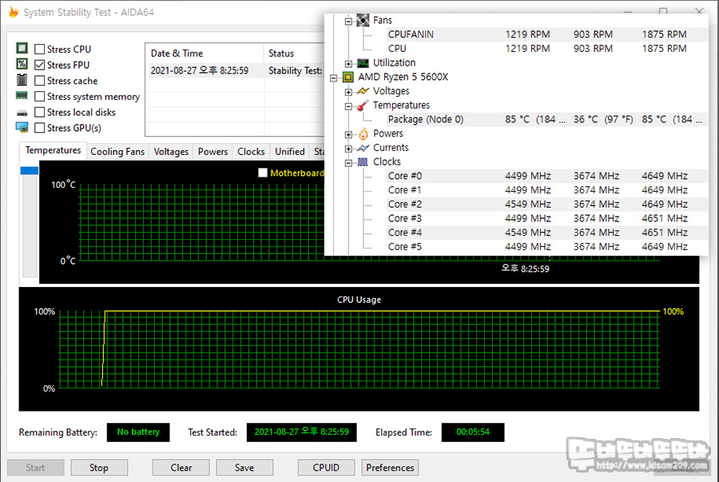Click the No battery indicator
Viewport: 719px width, 482px height.
[138, 432]
